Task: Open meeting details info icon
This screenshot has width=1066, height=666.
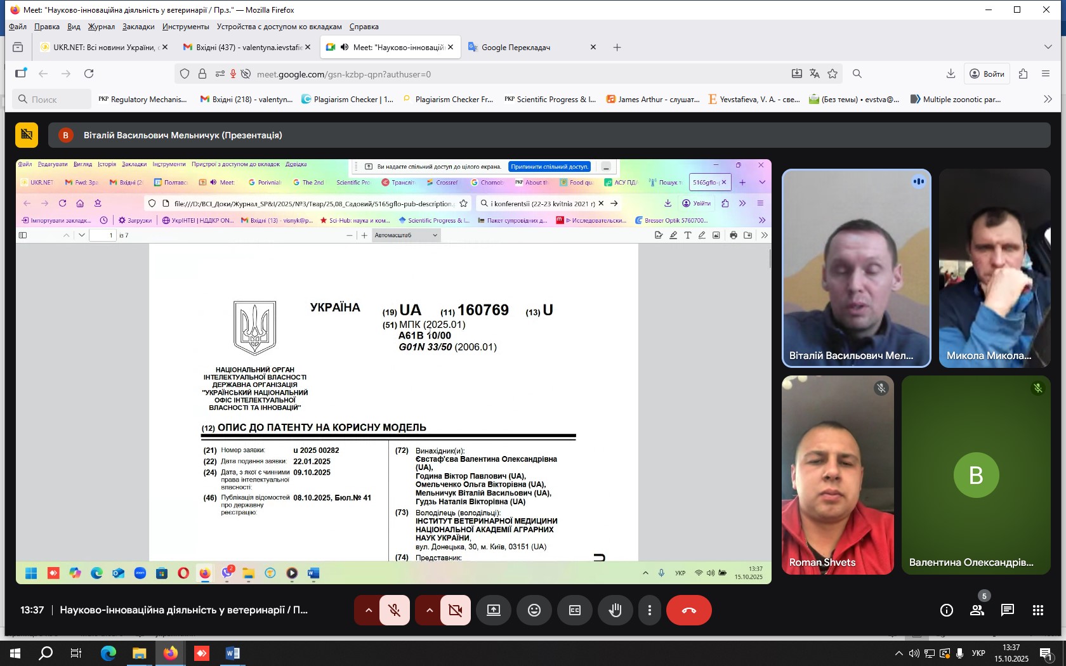Action: tap(946, 610)
